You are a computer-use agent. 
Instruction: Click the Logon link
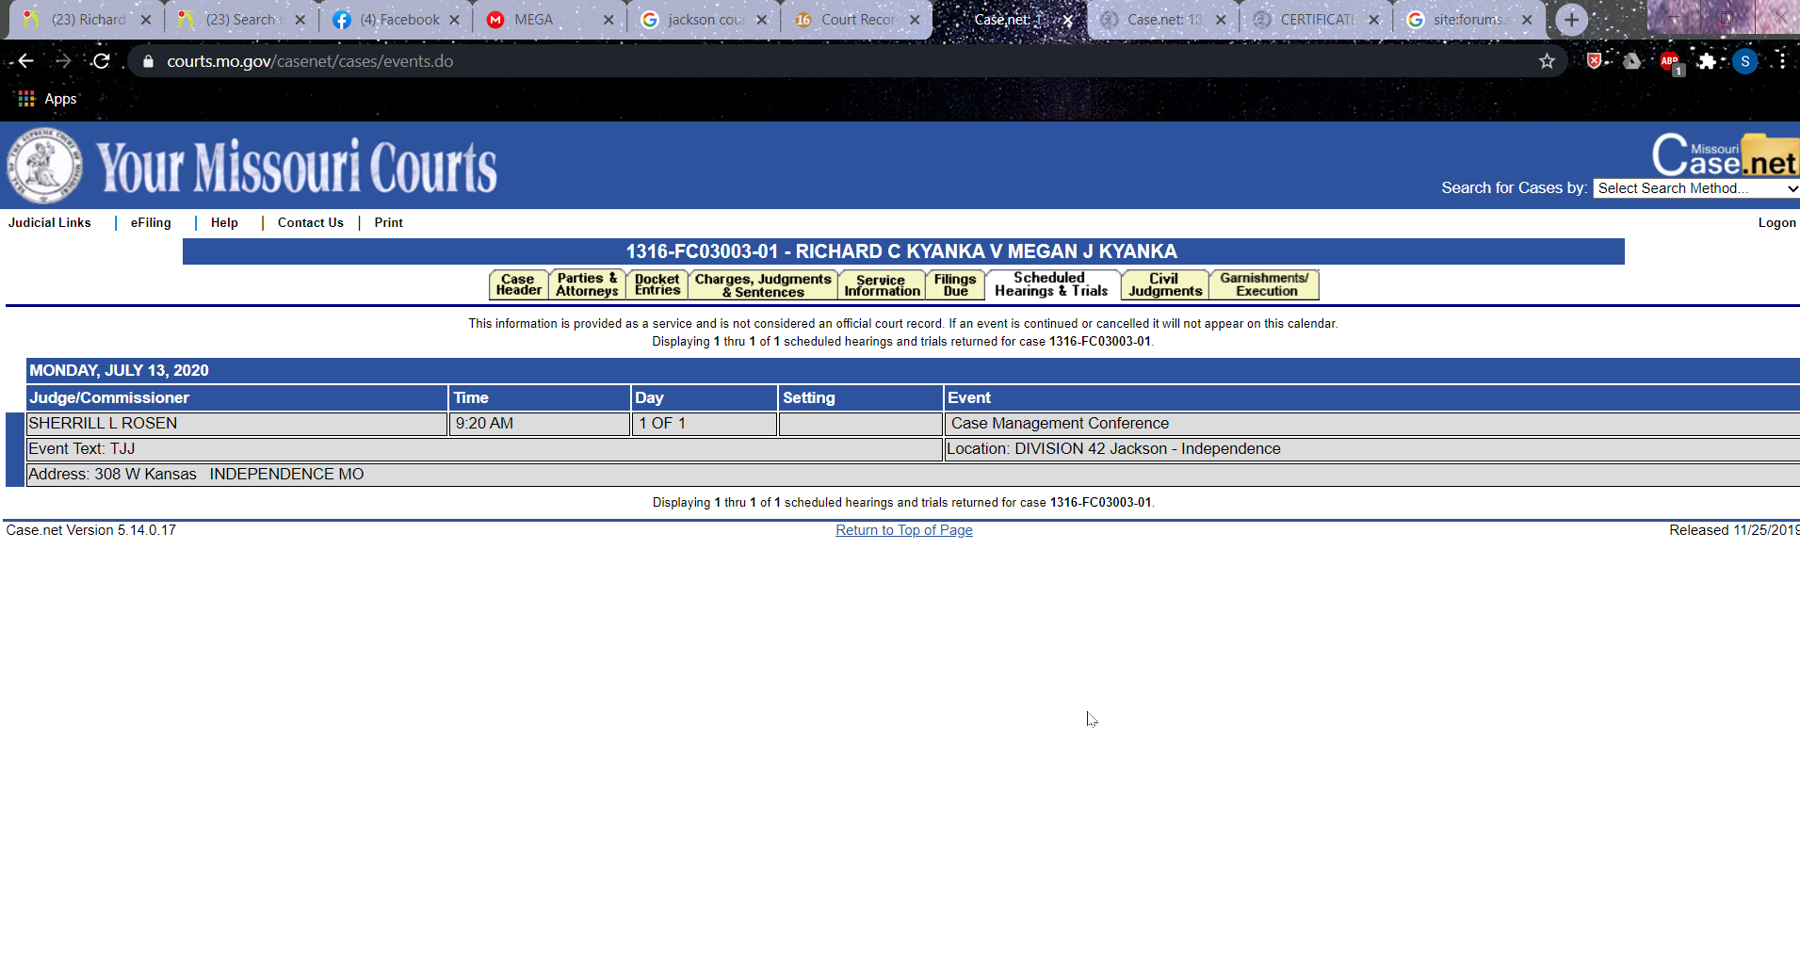coord(1776,223)
